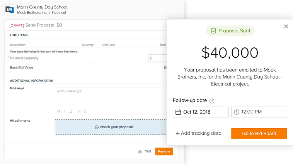The image size is (293, 164).
Task: Click Attach your proposal upload area
Action: [x=111, y=127]
